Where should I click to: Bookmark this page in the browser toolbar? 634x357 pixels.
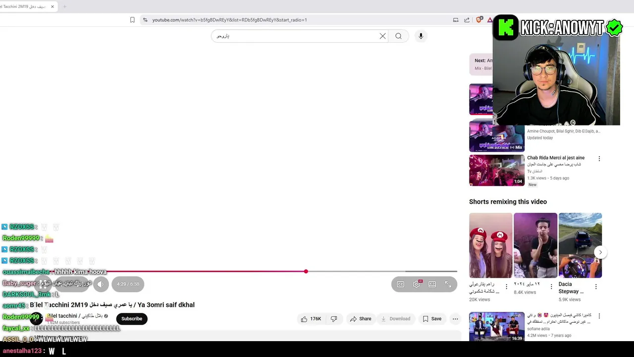tap(132, 20)
